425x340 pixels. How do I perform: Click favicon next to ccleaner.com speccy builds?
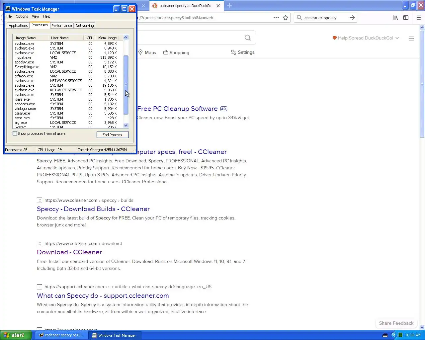[40, 200]
